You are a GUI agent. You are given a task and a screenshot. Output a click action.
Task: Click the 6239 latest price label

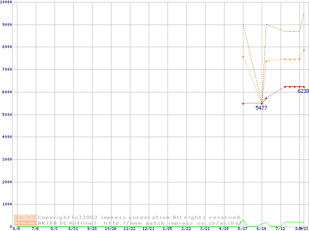click(x=303, y=91)
